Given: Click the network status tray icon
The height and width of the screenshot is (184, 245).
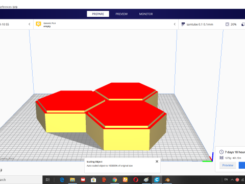Looking at the screenshot, I should pyautogui.click(x=243, y=180).
